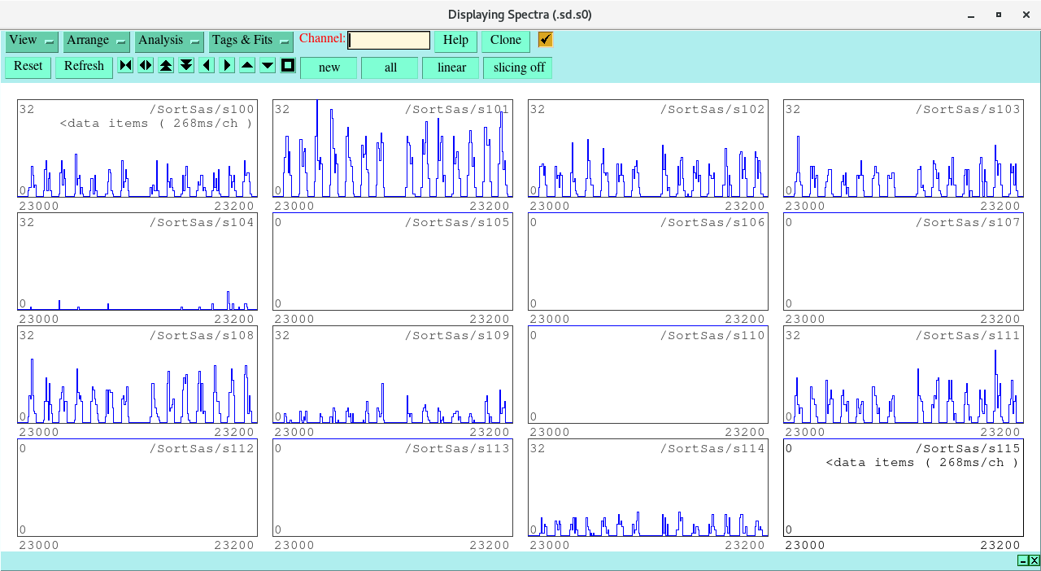Click the square full-view icon
This screenshot has height=571, width=1041.
tap(288, 66)
